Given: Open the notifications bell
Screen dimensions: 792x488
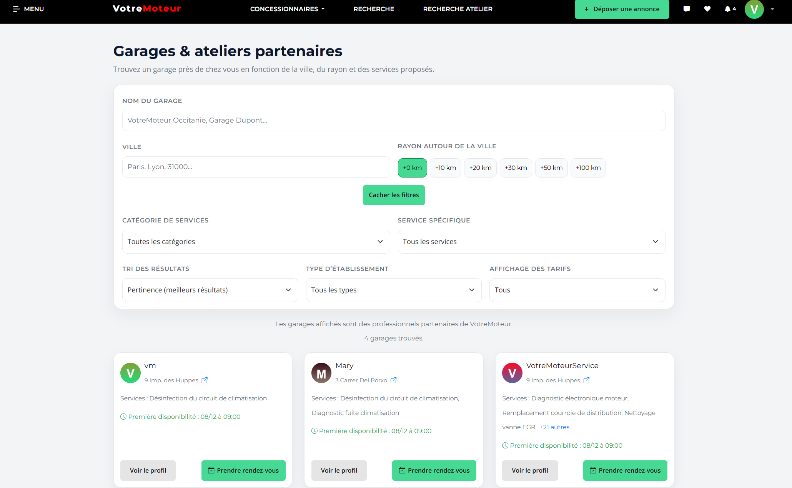Looking at the screenshot, I should point(728,9).
